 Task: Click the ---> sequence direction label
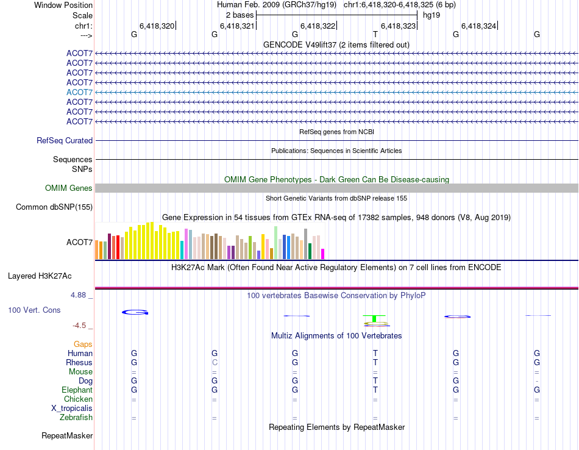pos(86,35)
